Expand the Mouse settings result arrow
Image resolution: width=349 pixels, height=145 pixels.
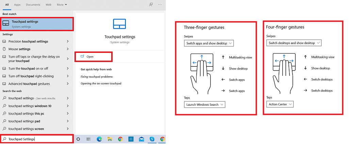coord(68,49)
